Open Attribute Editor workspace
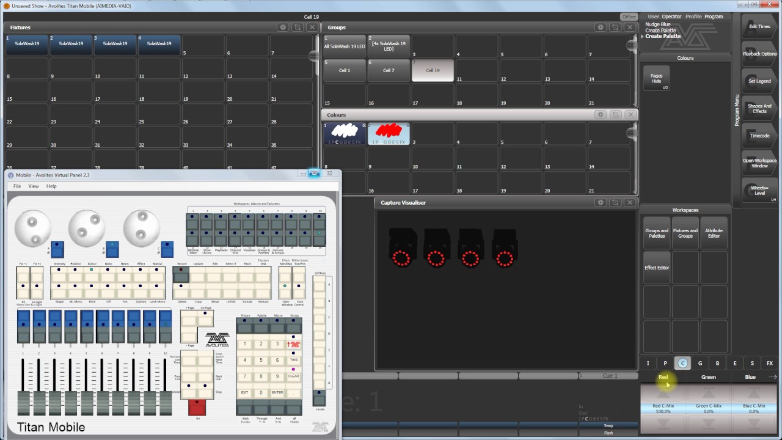Viewport: 782px width, 440px height. [714, 233]
